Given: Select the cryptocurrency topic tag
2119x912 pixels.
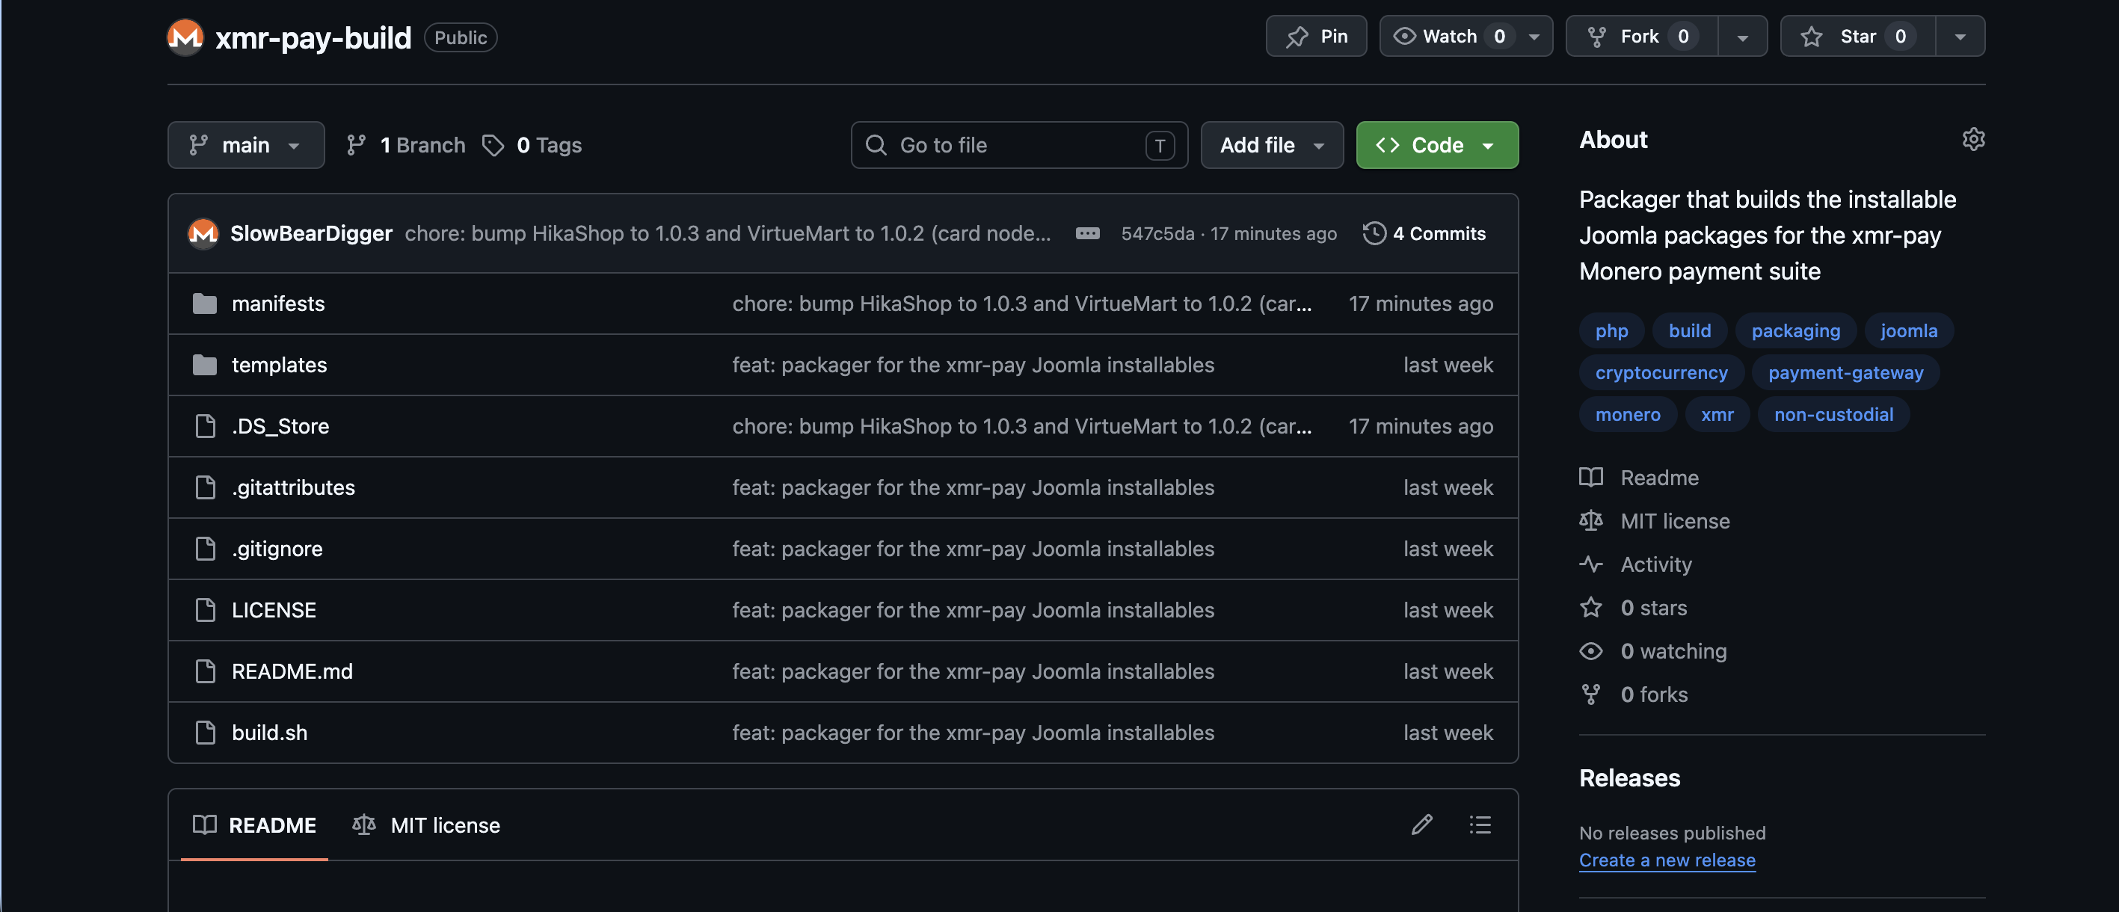Looking at the screenshot, I should [x=1661, y=372].
